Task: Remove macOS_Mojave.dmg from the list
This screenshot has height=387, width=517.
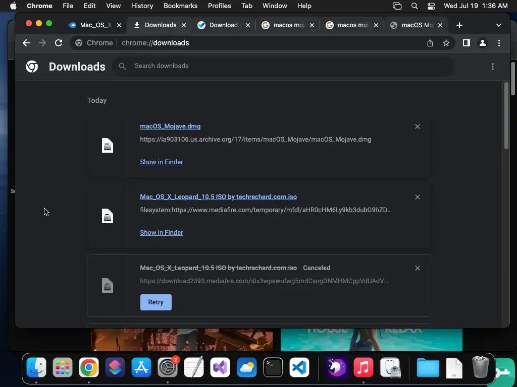Action: [418, 126]
